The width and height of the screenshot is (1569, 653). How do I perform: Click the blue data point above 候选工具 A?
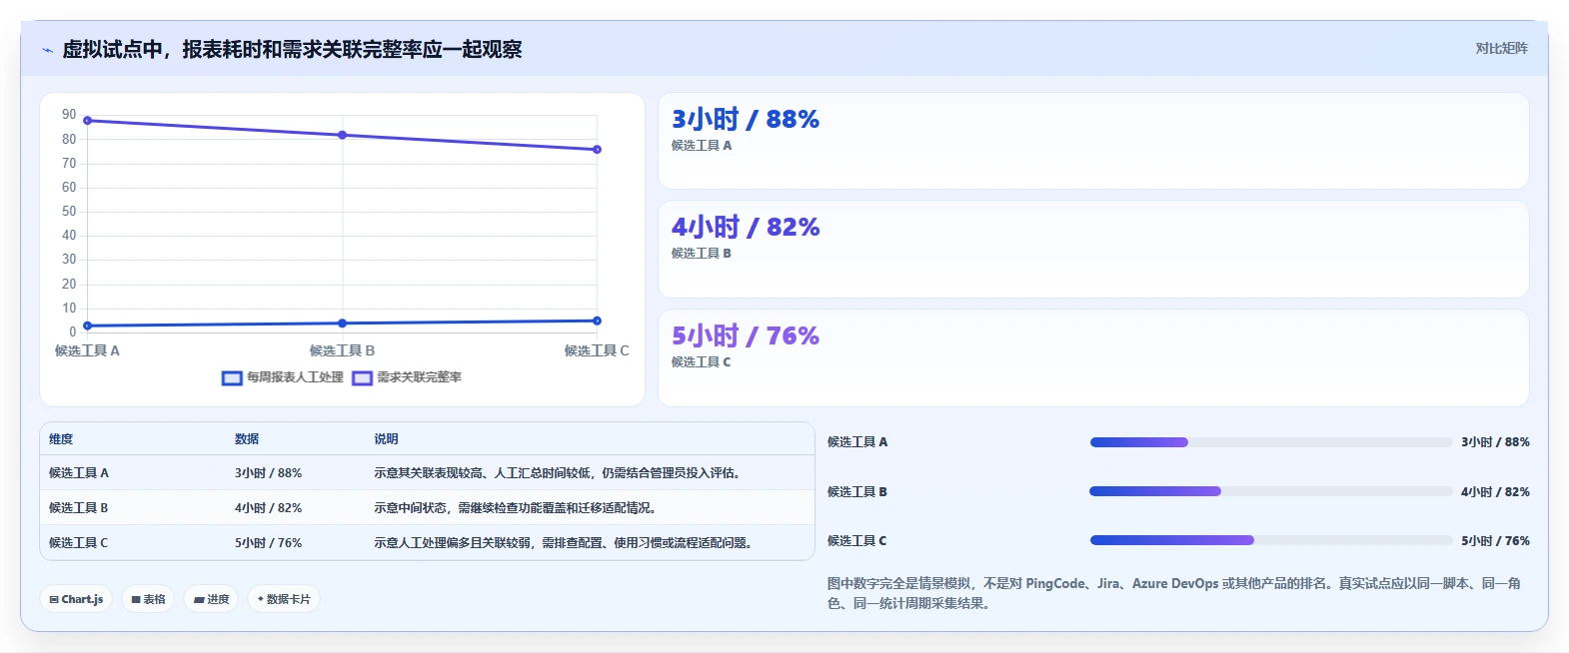88,326
